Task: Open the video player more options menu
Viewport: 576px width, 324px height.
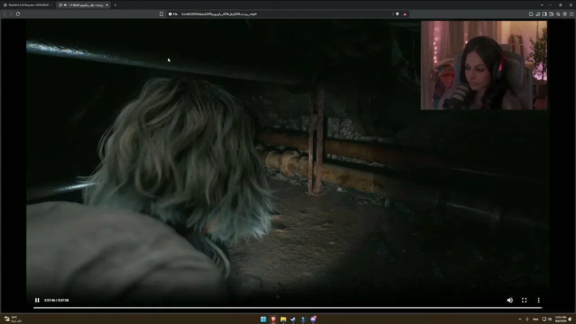Action: [539, 300]
